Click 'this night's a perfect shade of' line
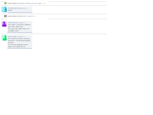This screenshot has width=153, height=115. 19,25
